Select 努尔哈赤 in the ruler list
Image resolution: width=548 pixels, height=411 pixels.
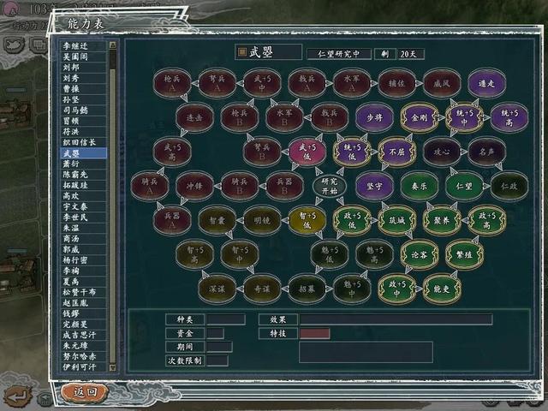[x=83, y=356]
